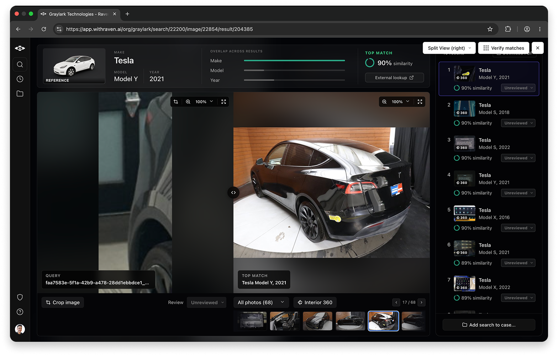Open match image 100% zoom dropdown
The image size is (558, 356).
point(401,102)
